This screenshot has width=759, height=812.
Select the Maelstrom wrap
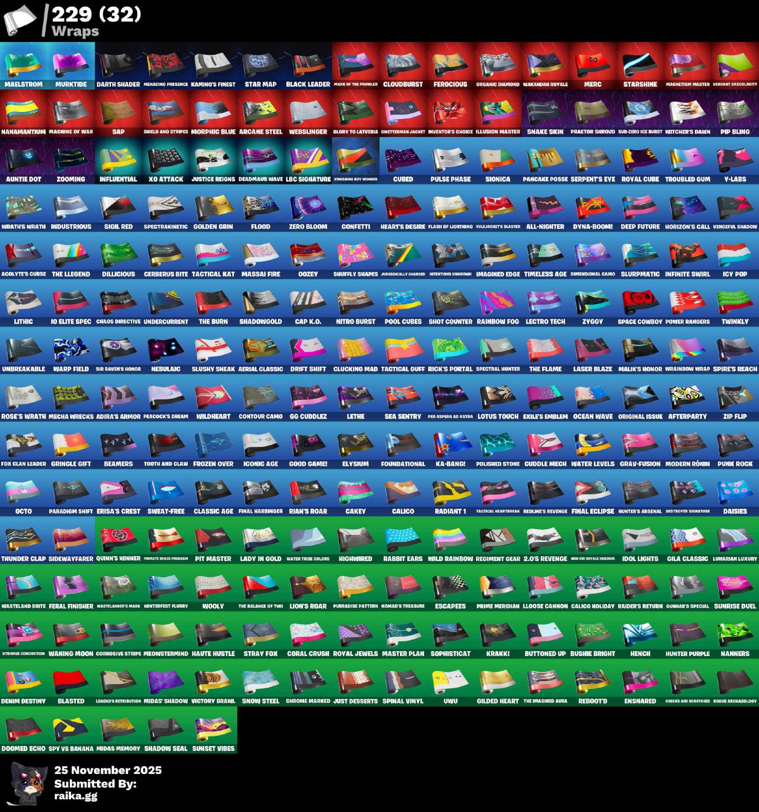coord(24,66)
